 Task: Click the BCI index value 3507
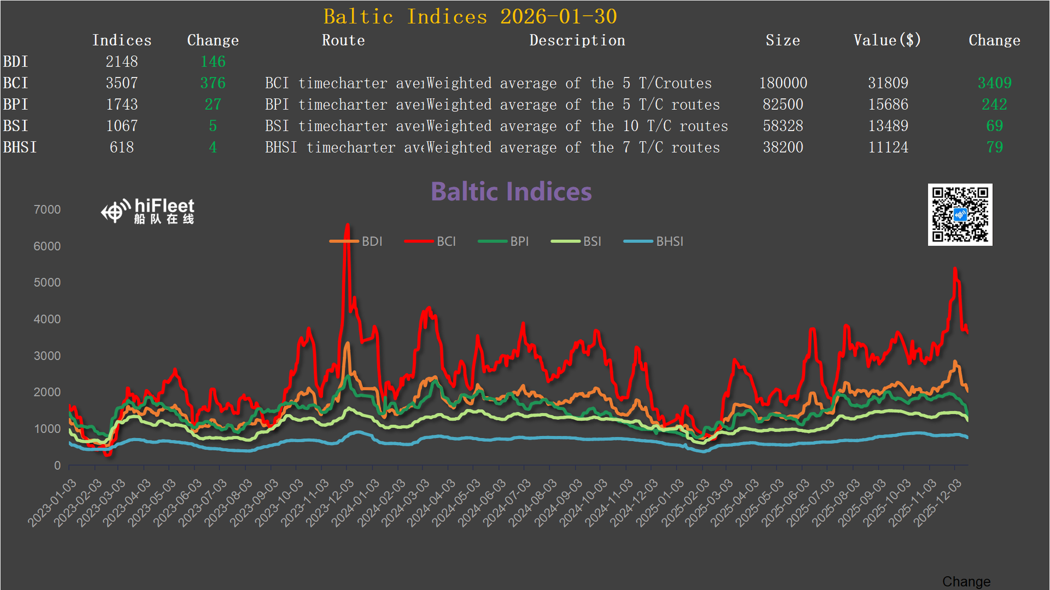(121, 83)
